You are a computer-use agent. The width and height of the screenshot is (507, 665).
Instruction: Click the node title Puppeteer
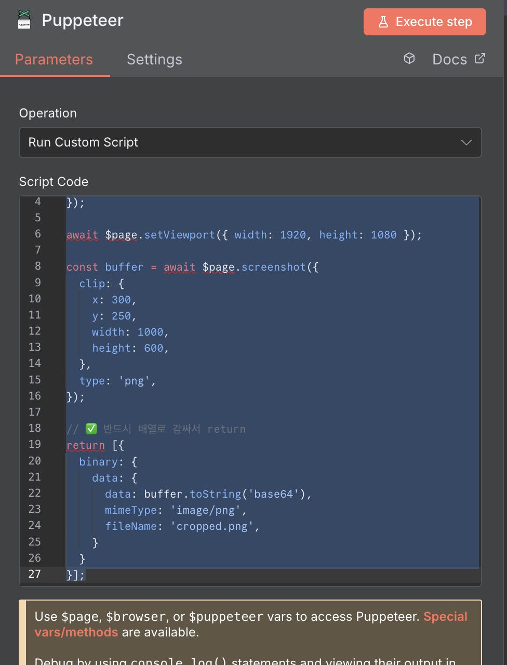(83, 20)
